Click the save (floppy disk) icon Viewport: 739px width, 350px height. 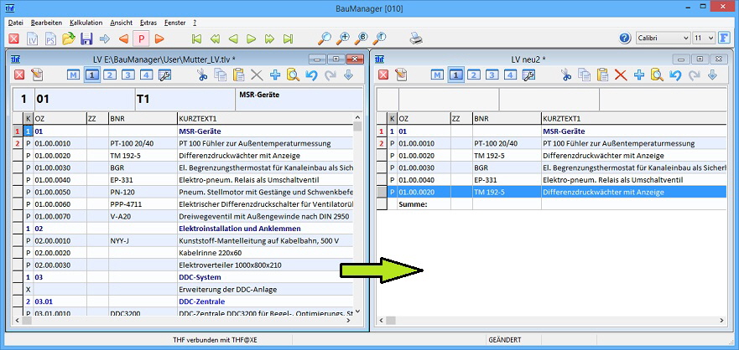coord(86,39)
